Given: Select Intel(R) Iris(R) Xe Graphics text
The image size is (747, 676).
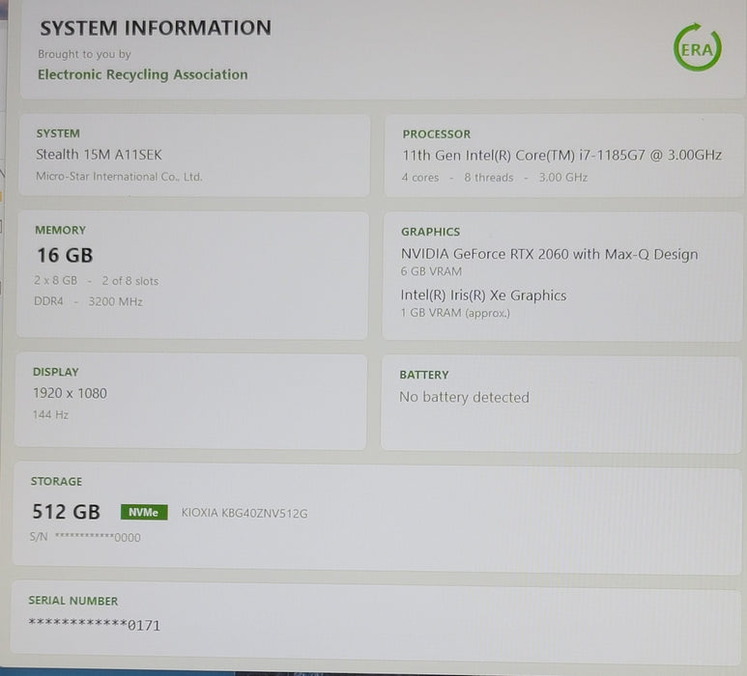Looking at the screenshot, I should 483,296.
